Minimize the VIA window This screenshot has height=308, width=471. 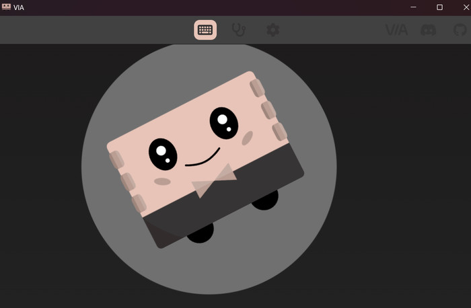point(413,7)
